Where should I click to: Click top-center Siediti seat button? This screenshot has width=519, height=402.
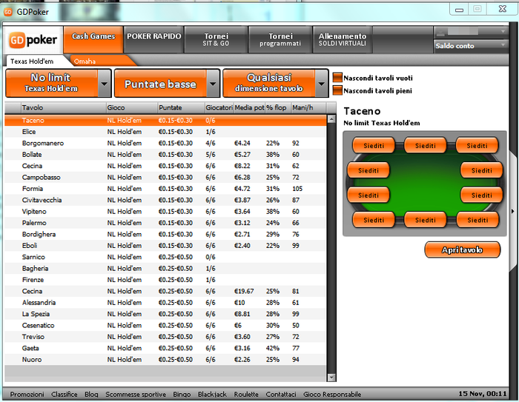click(426, 145)
